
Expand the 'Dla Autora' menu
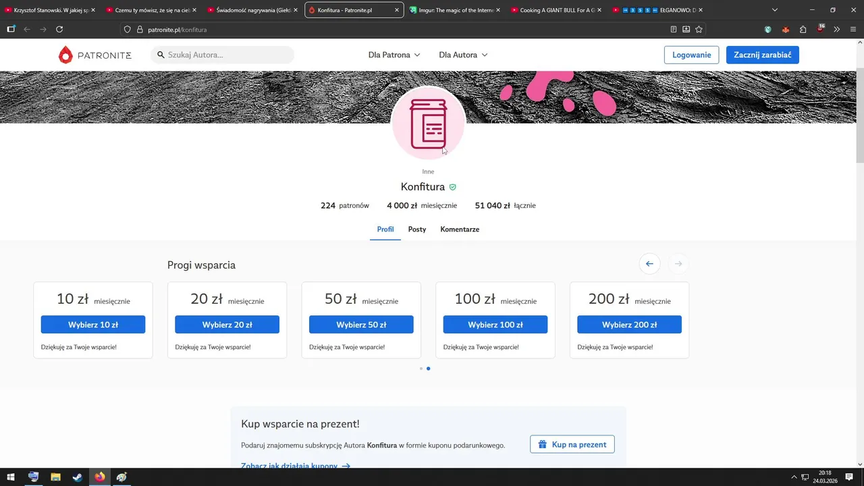tap(463, 55)
